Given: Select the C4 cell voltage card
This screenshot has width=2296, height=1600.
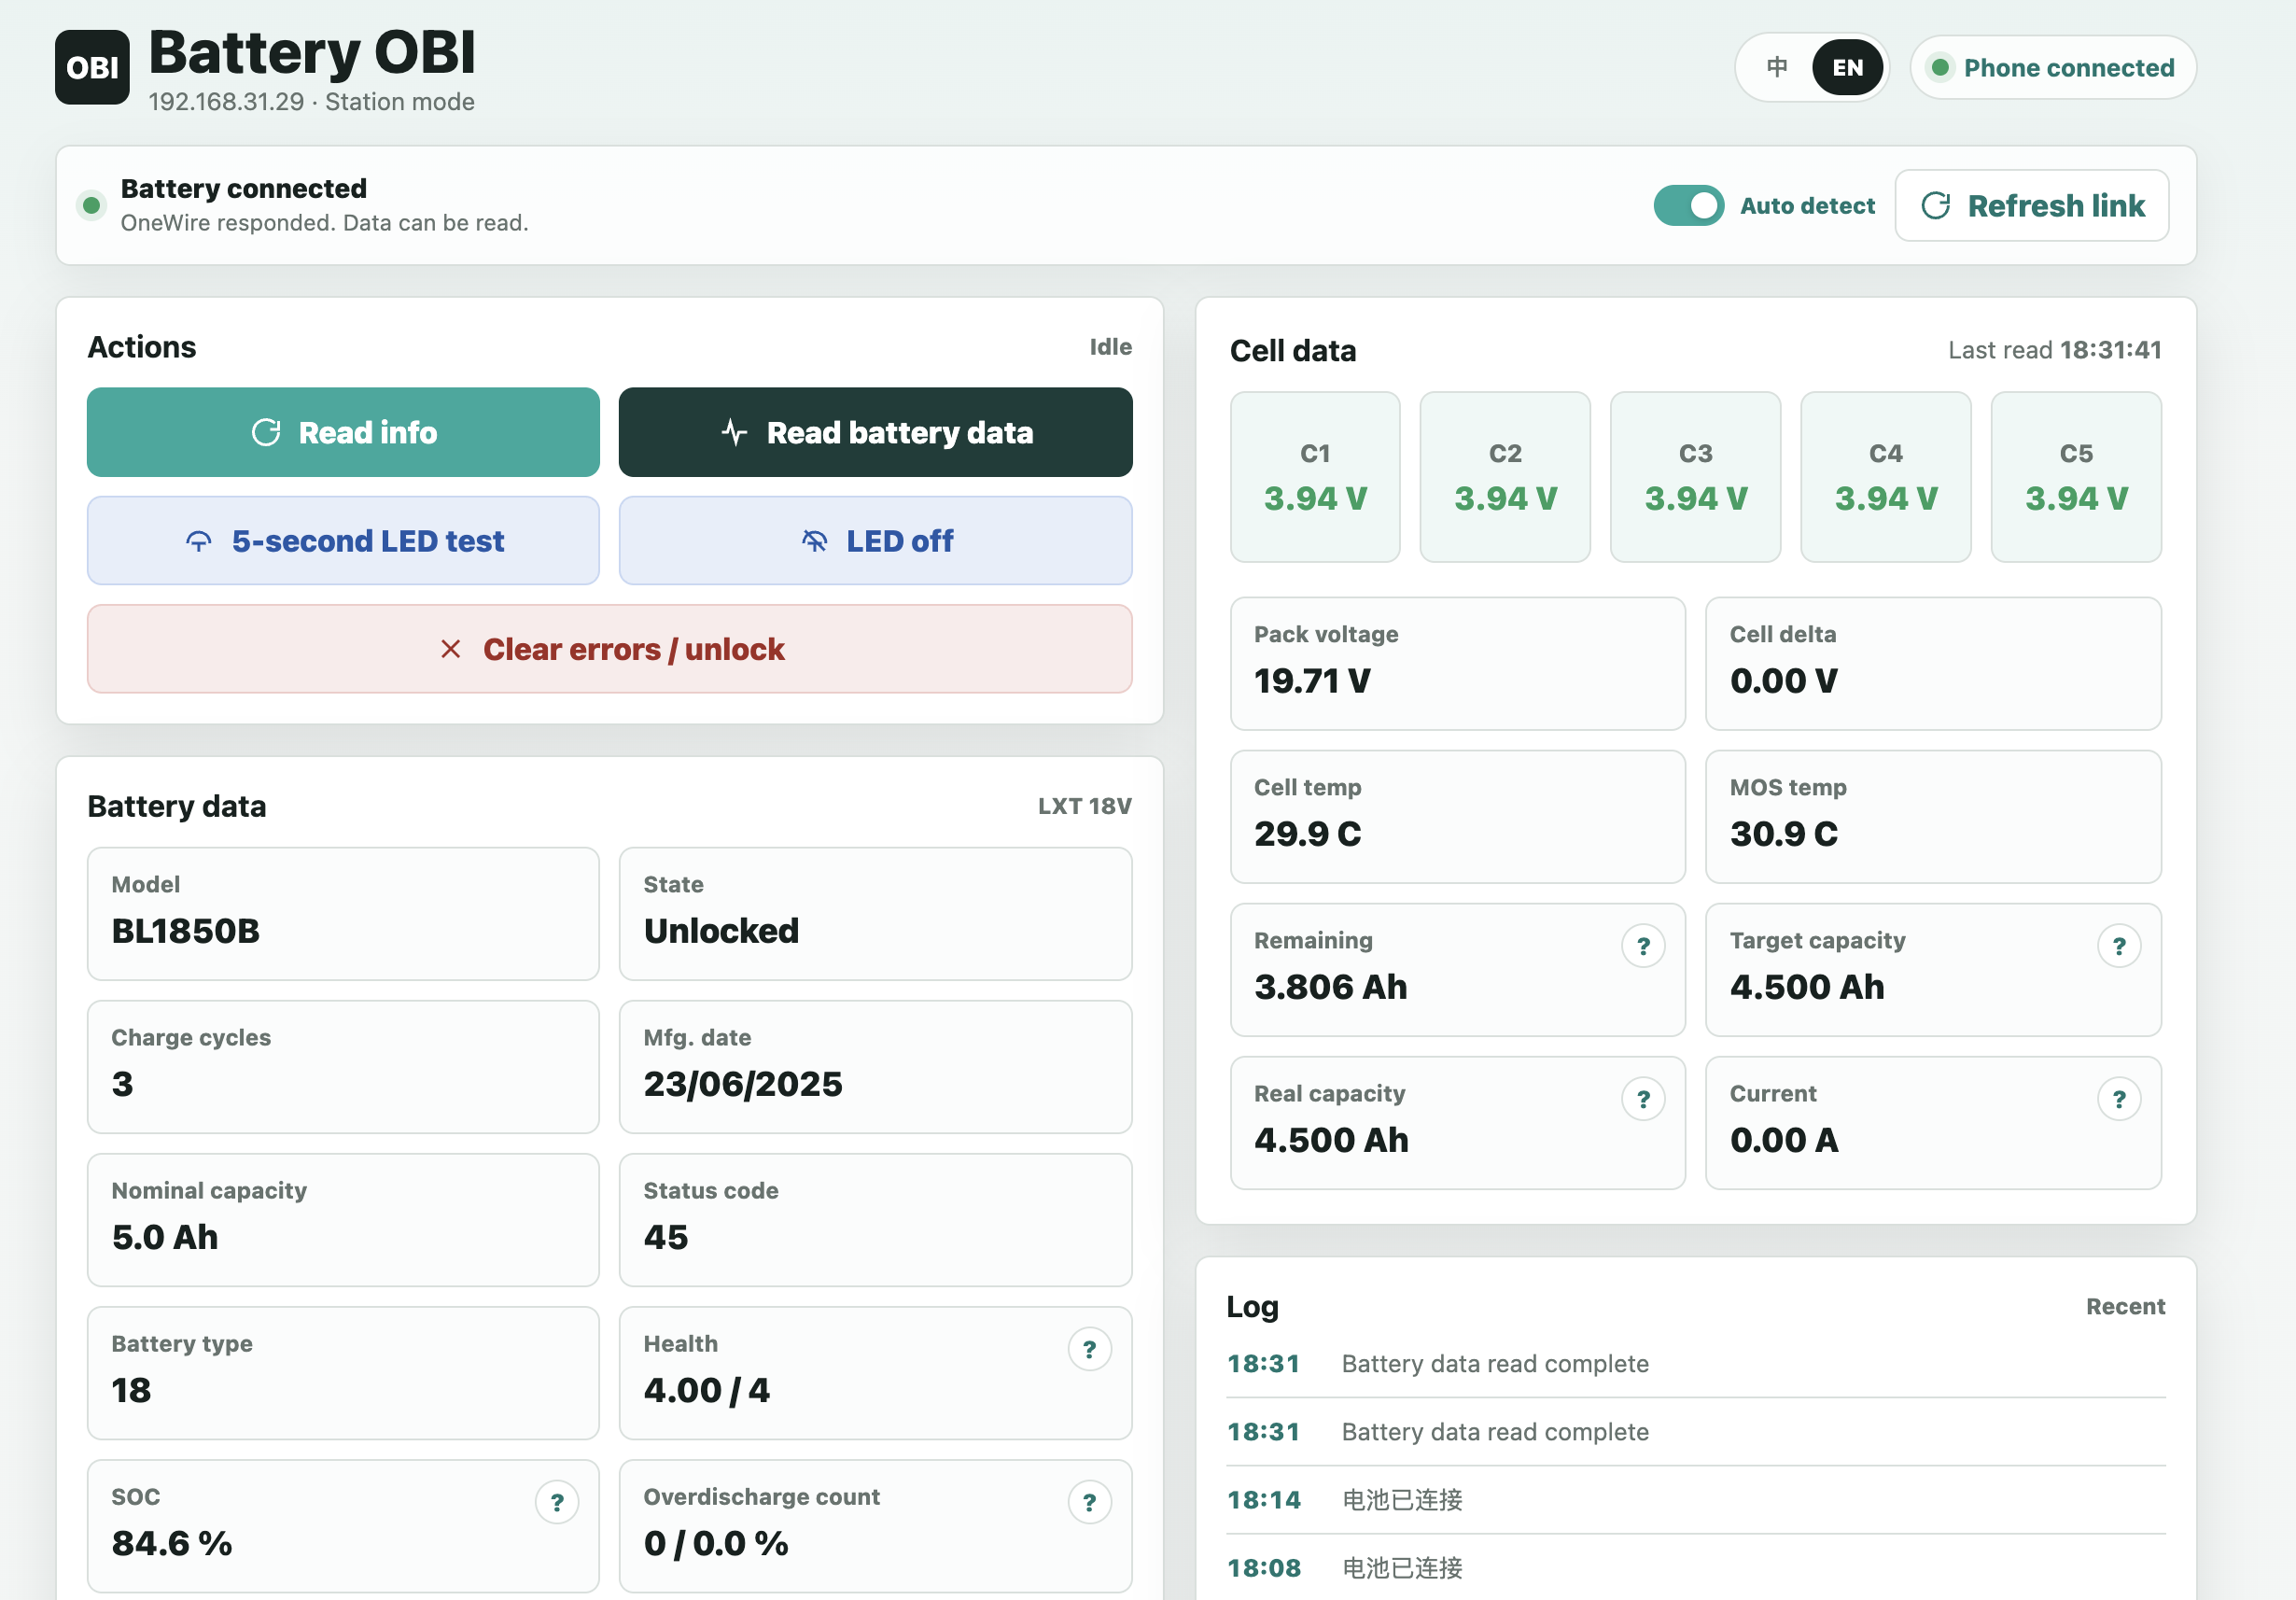Looking at the screenshot, I should (x=1886, y=477).
